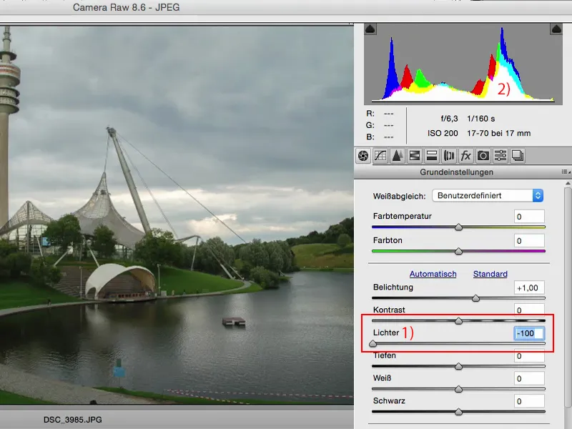572x429 pixels.
Task: Click the Camera Raw 8.6 - JPEG title
Action: pyautogui.click(x=127, y=7)
